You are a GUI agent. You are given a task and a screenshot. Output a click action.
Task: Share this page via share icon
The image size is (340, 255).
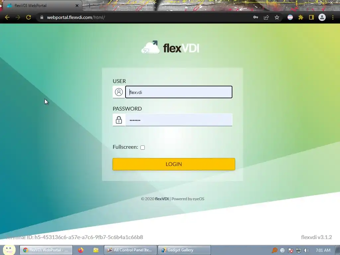pos(266,17)
